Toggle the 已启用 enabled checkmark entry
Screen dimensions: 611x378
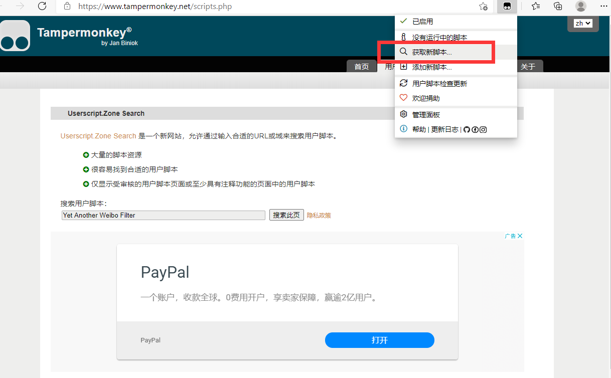pos(455,22)
